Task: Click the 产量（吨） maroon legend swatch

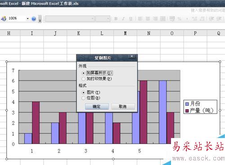Action: [x=187, y=111]
